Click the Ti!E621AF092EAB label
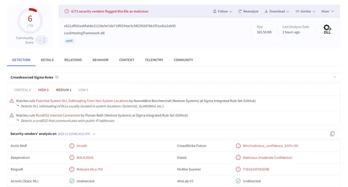 click(256, 169)
